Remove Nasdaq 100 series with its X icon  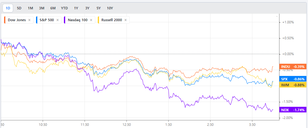[91, 20]
